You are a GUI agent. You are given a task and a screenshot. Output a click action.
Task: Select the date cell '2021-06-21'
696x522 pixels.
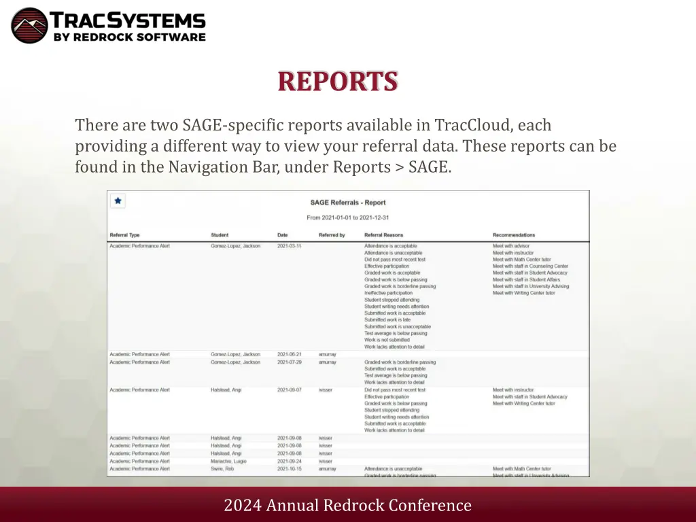point(290,354)
